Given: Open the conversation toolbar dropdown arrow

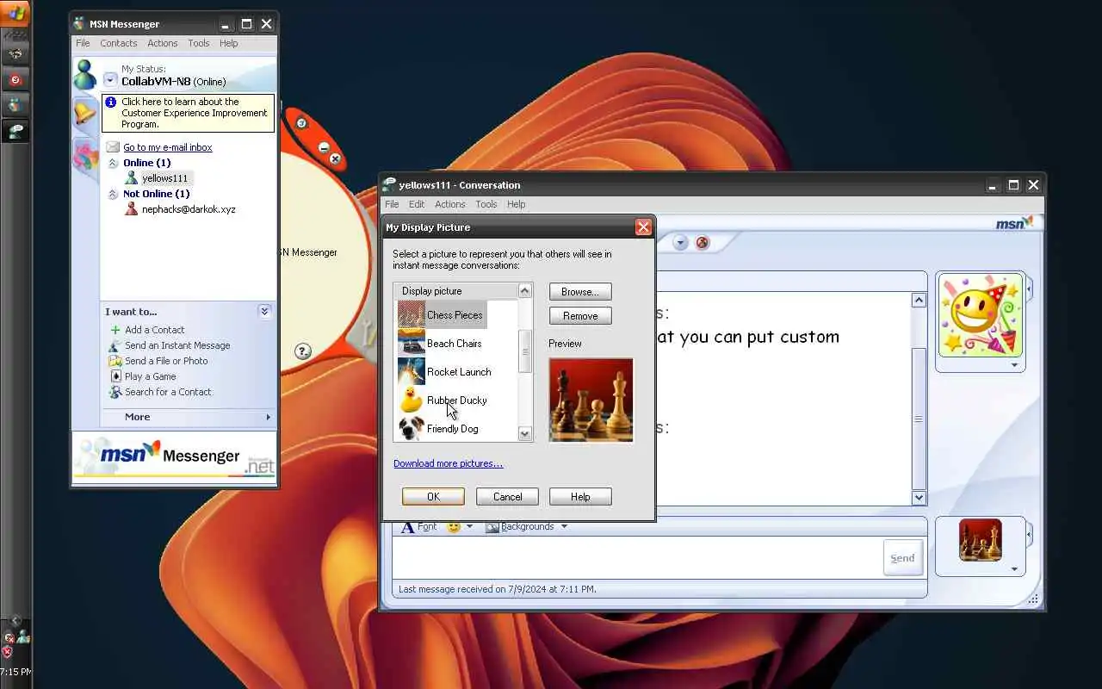Looking at the screenshot, I should 680,243.
